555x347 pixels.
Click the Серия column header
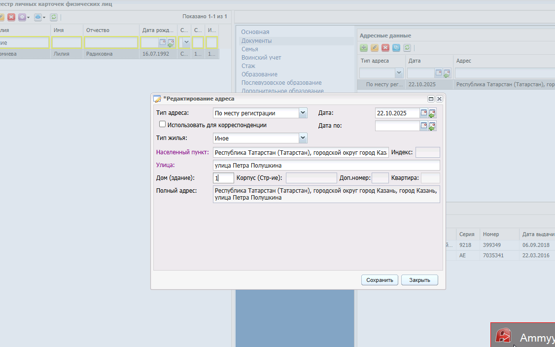pyautogui.click(x=468, y=235)
